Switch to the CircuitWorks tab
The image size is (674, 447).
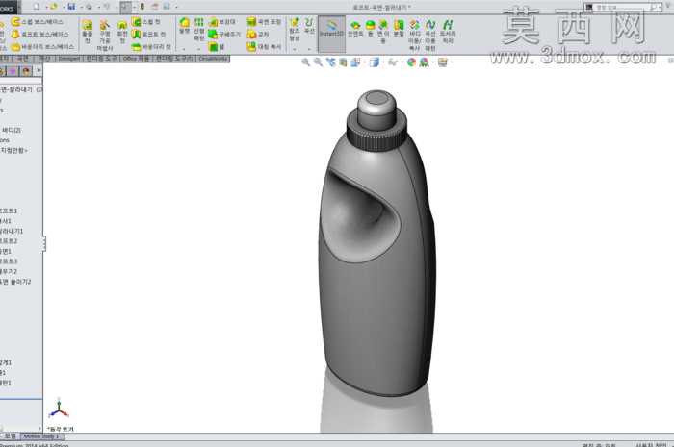pos(213,59)
